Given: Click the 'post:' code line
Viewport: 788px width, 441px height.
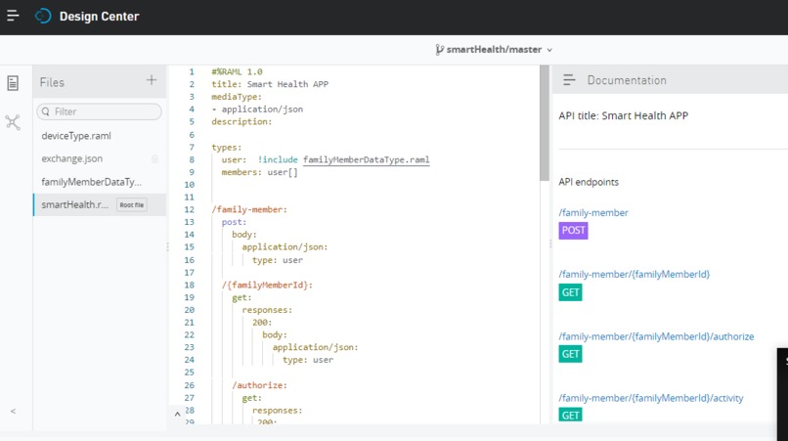Looking at the screenshot, I should [235, 222].
